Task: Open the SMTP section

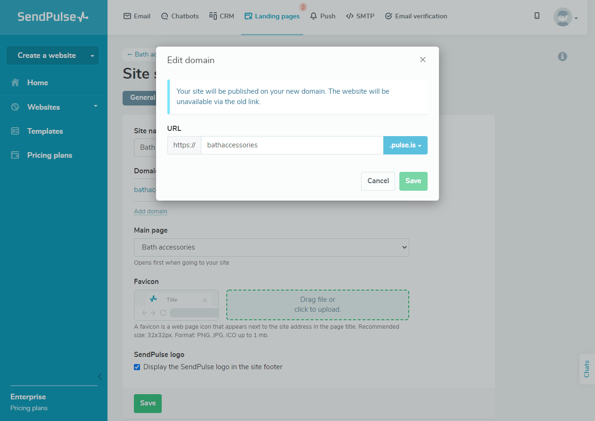Action: 360,16
